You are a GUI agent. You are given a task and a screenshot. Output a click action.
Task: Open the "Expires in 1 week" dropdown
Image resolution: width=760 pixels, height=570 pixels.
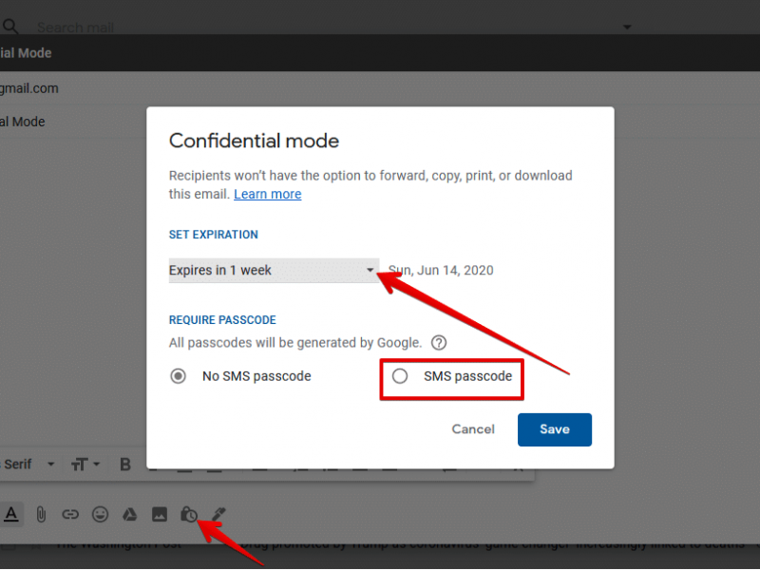pyautogui.click(x=274, y=271)
